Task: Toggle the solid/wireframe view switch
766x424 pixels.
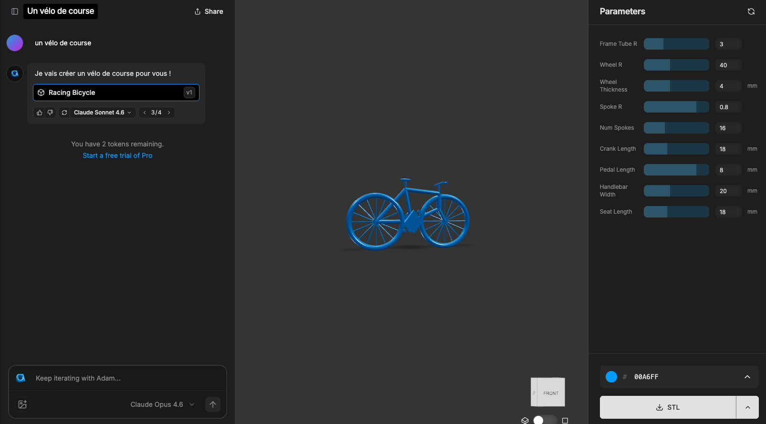Action: [545, 420]
